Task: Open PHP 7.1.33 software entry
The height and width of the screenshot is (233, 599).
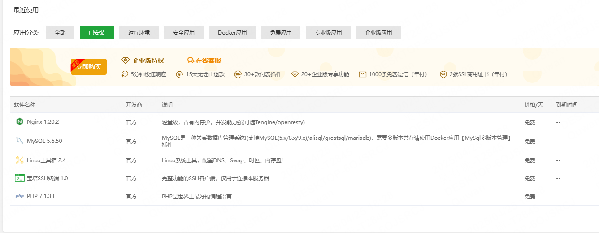Action: (41, 196)
